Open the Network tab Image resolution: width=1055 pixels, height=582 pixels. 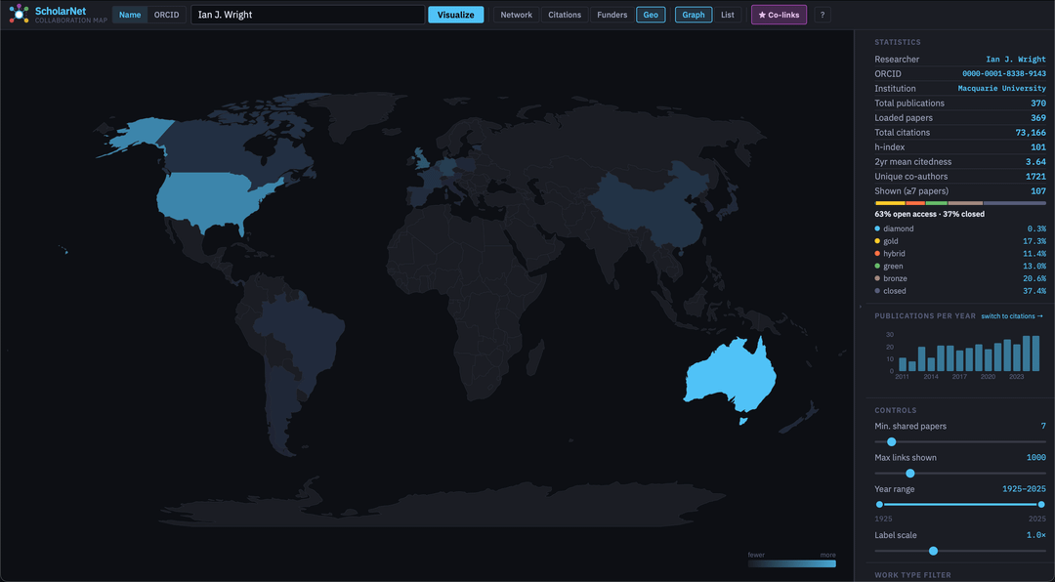click(x=517, y=15)
